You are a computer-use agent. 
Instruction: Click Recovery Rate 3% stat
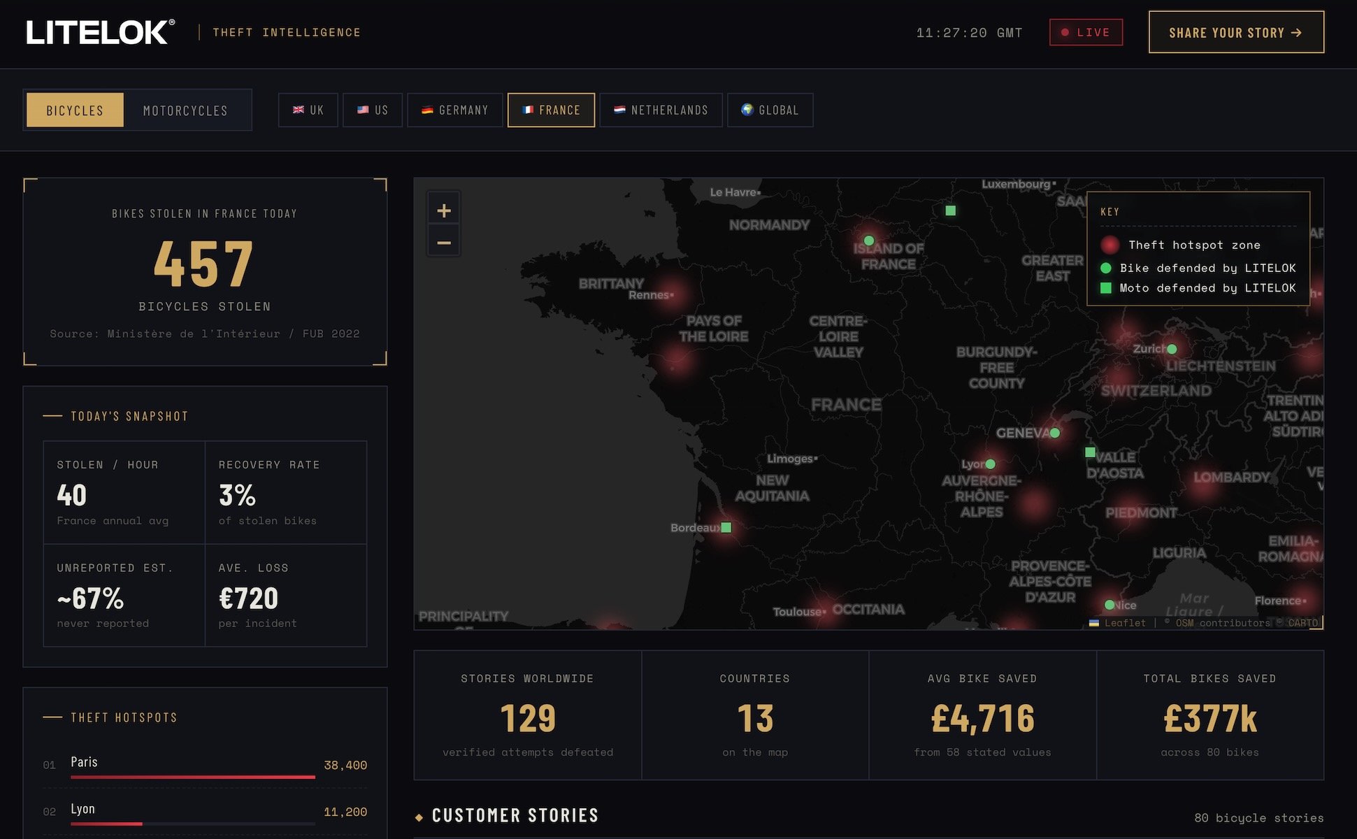coord(286,492)
